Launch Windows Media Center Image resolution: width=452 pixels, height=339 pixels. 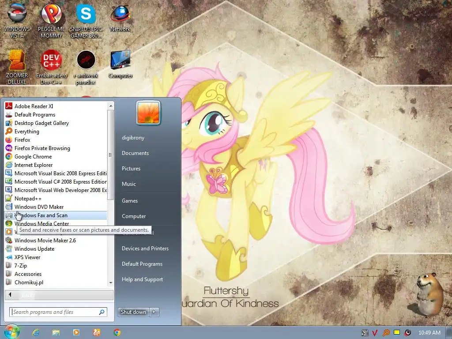(55, 223)
